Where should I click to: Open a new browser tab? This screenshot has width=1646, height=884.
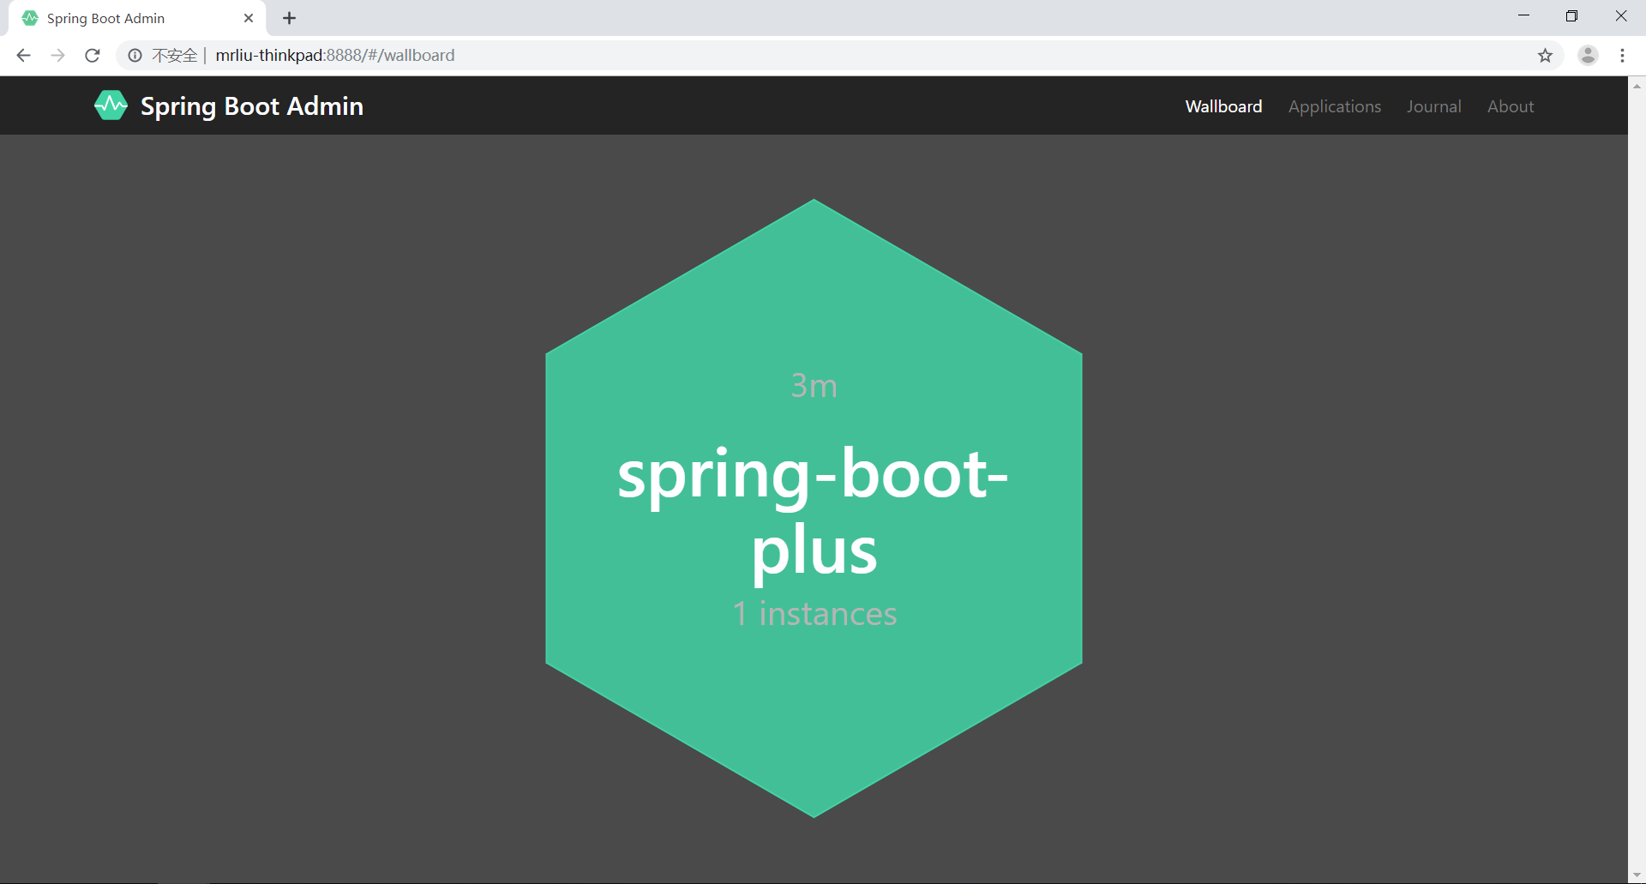click(290, 18)
